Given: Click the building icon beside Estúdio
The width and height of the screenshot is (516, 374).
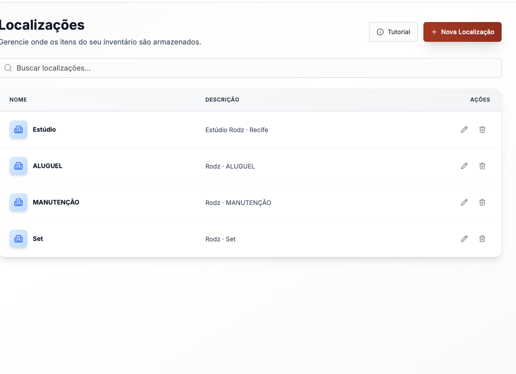Looking at the screenshot, I should pos(18,129).
